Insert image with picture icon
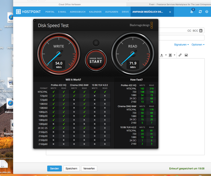Image resolution: width=211 pixels, height=176 pixels. click(186, 55)
